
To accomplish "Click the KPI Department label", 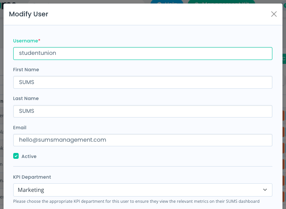I will [x=32, y=177].
